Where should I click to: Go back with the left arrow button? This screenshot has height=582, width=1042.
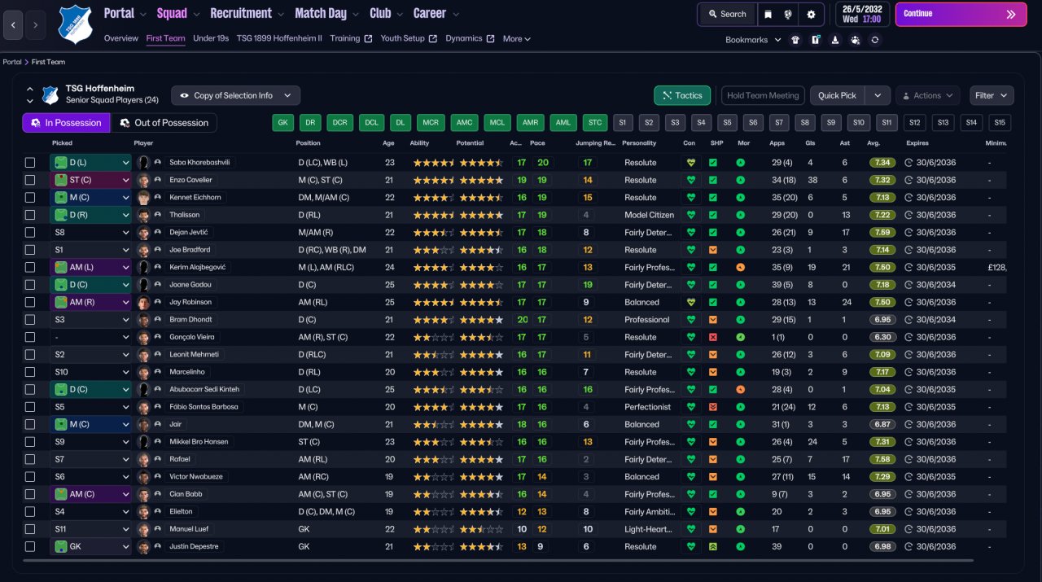(14, 25)
